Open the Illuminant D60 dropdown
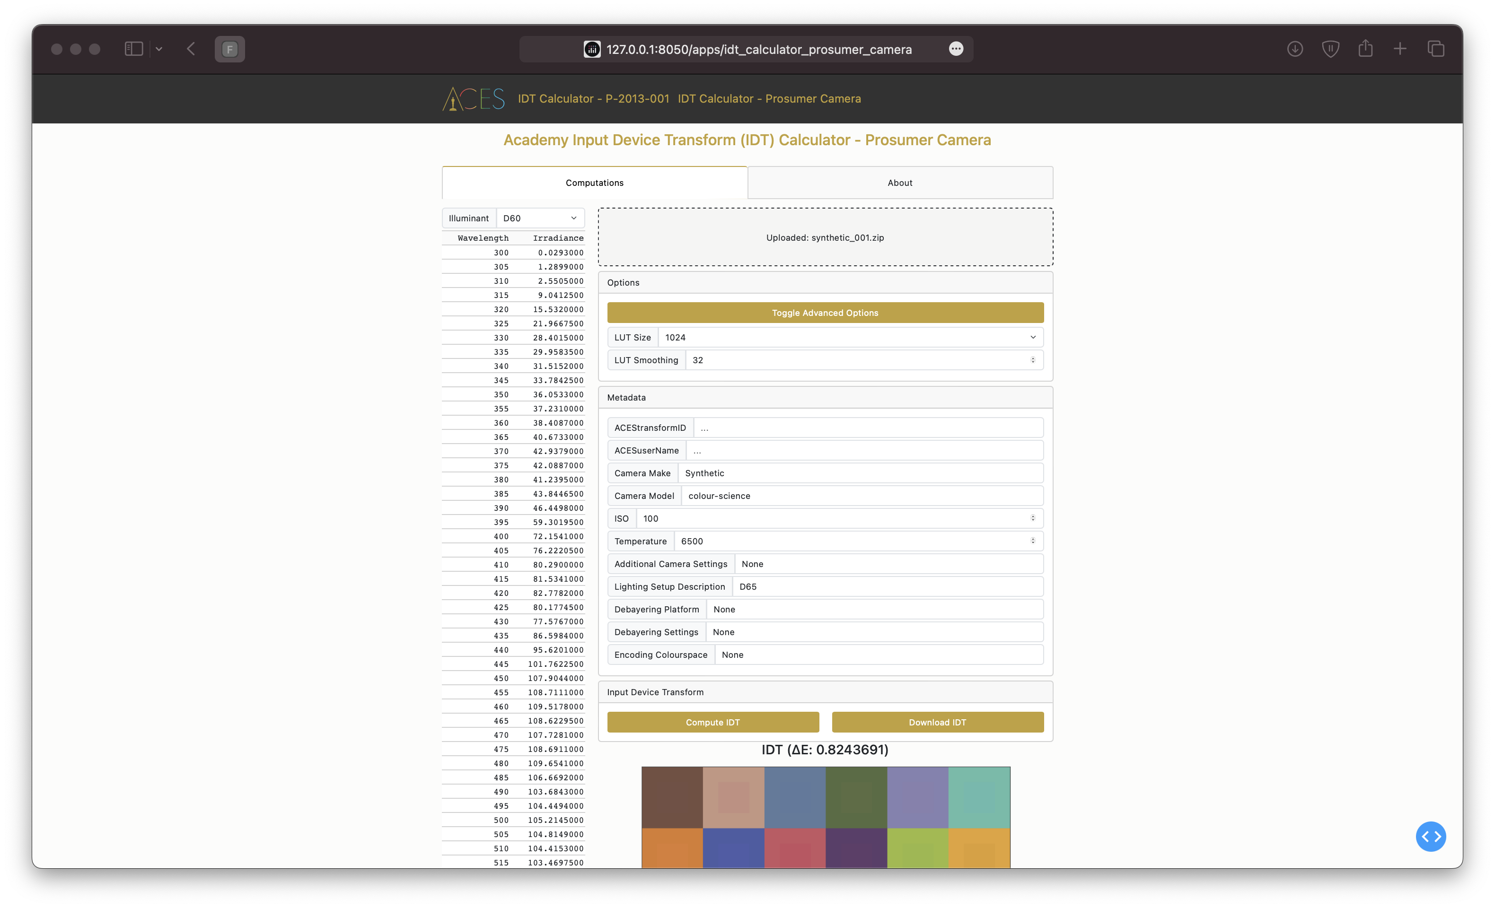The image size is (1495, 908). coord(539,218)
